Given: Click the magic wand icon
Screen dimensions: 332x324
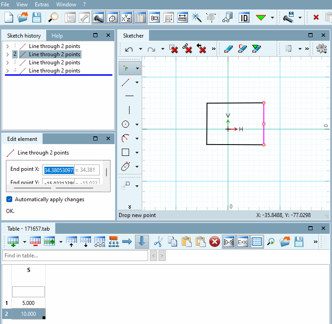Looking at the screenshot, I should point(196,17).
